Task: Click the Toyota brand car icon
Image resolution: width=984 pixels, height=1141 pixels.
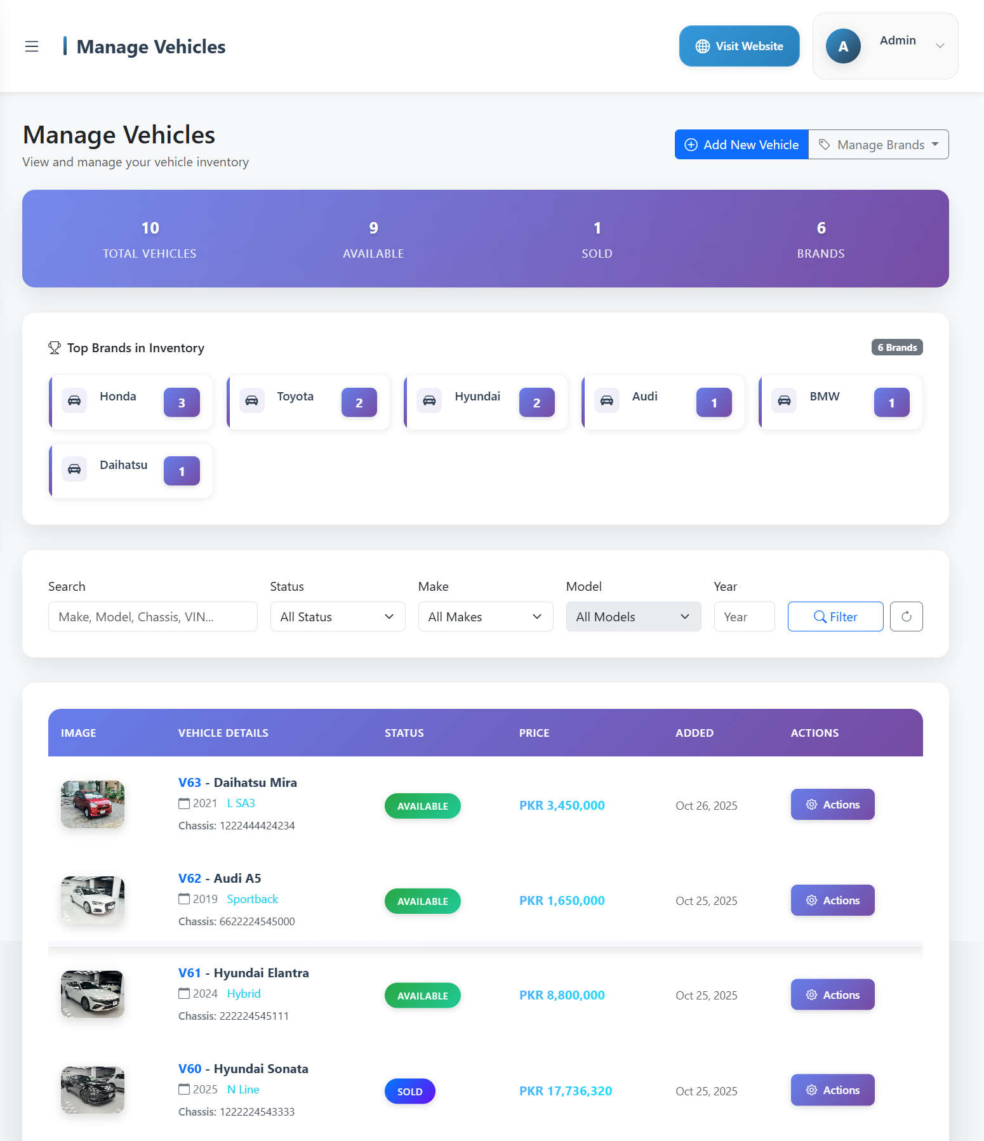Action: pos(252,400)
